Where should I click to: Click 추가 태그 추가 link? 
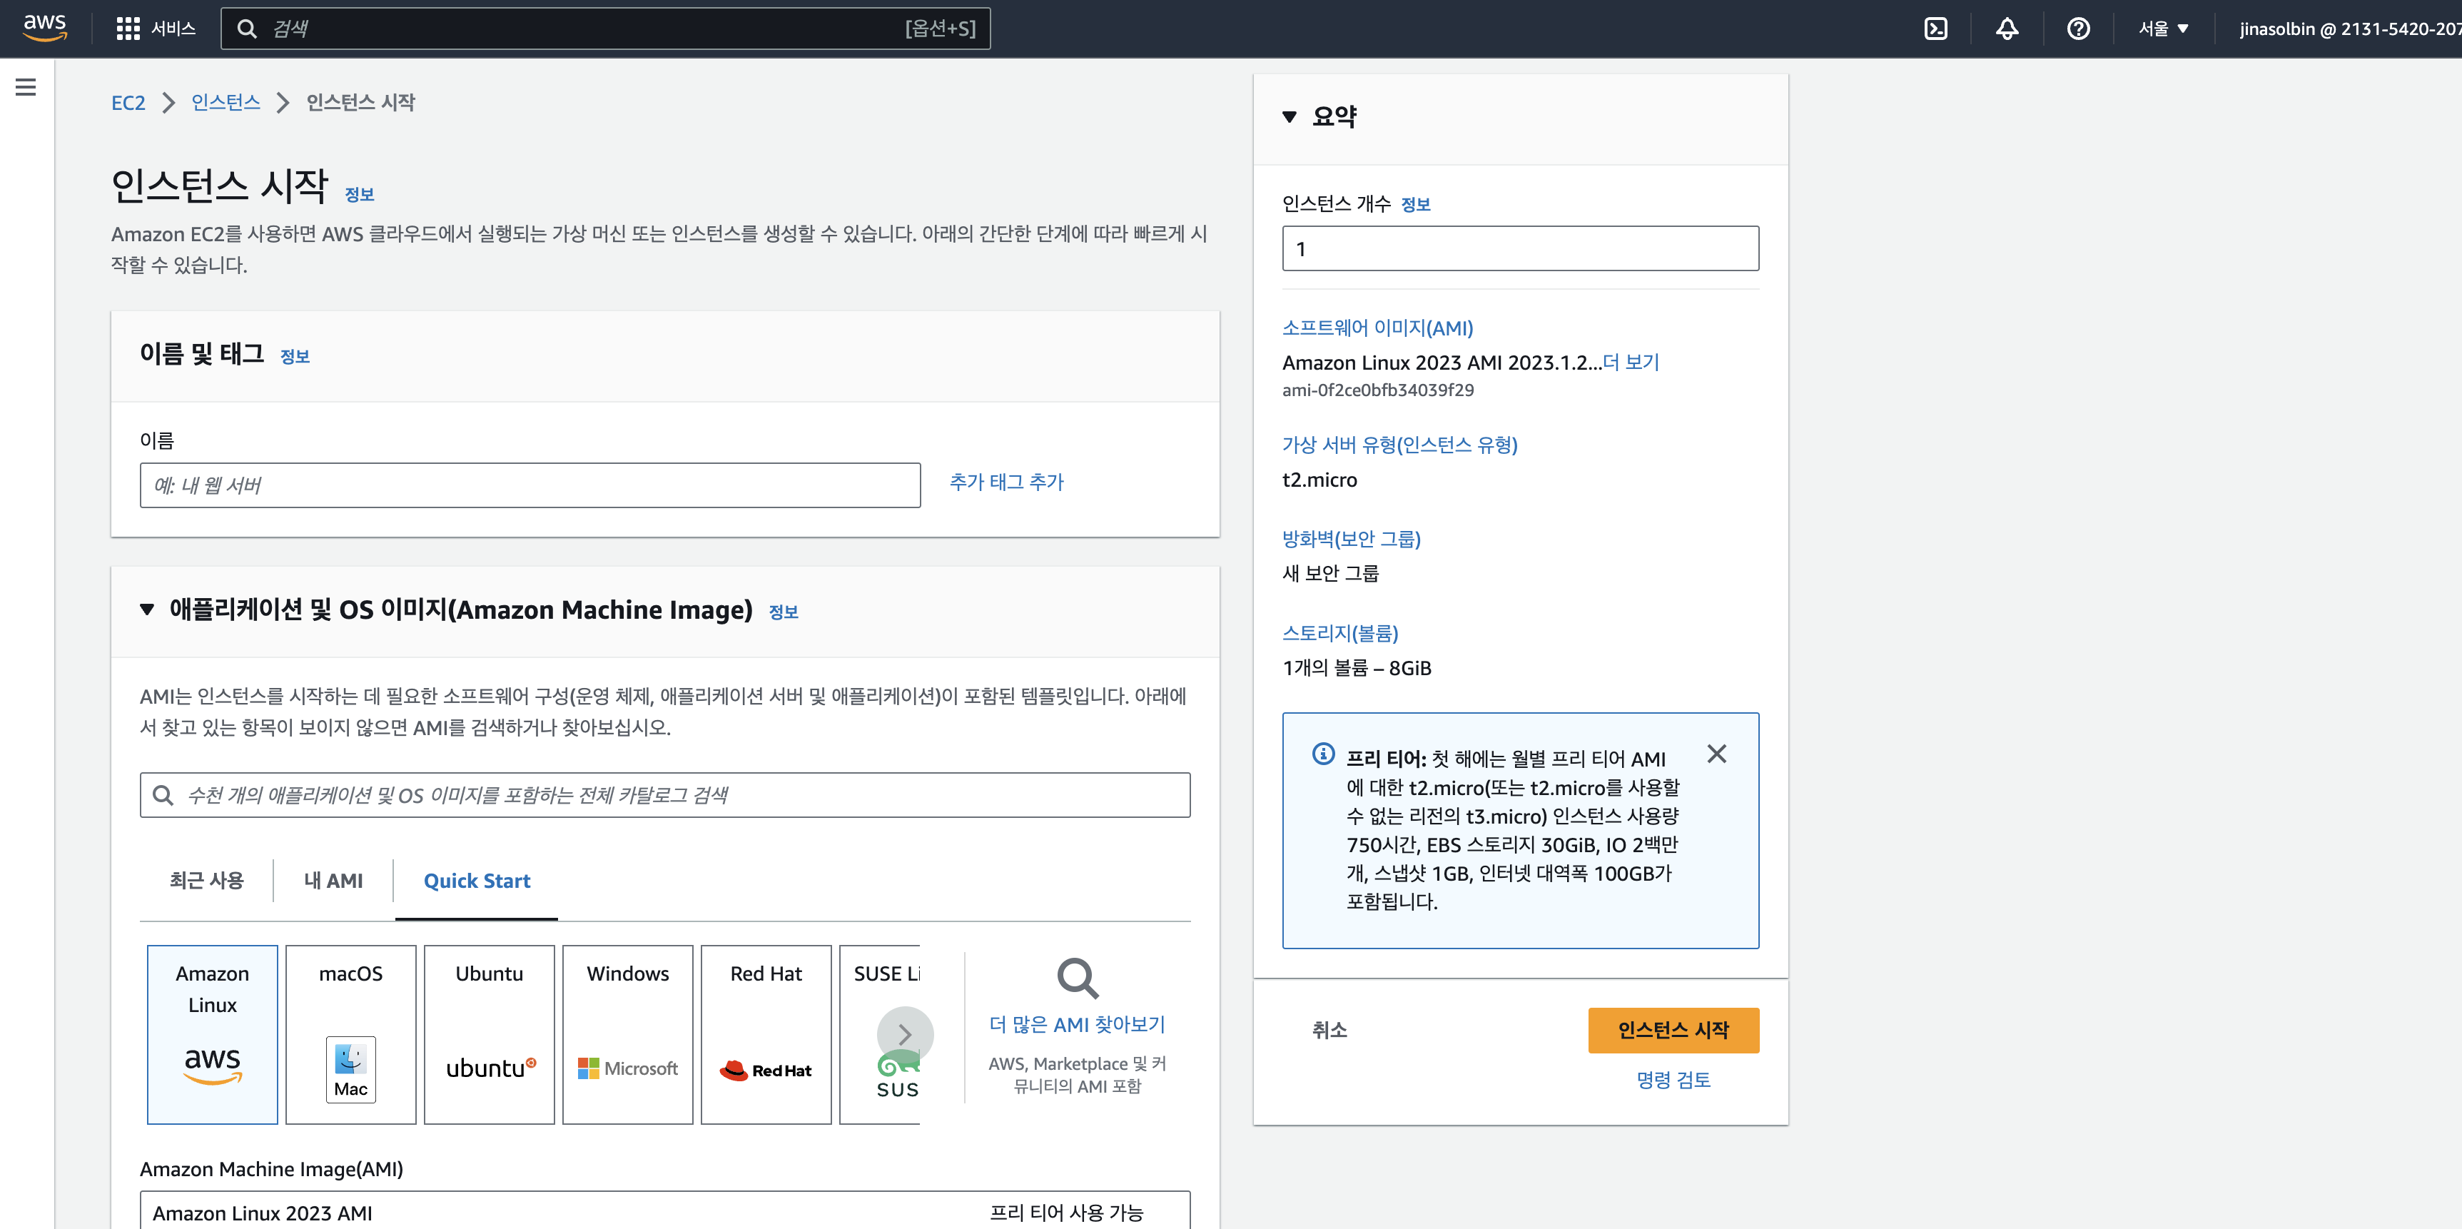[x=1006, y=482]
